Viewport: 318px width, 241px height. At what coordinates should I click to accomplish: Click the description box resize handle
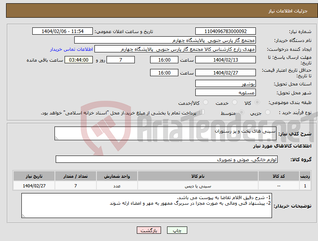tap(56, 138)
